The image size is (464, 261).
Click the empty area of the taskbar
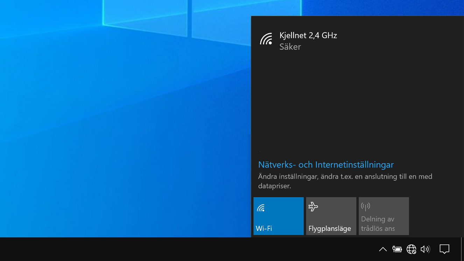[175, 249]
